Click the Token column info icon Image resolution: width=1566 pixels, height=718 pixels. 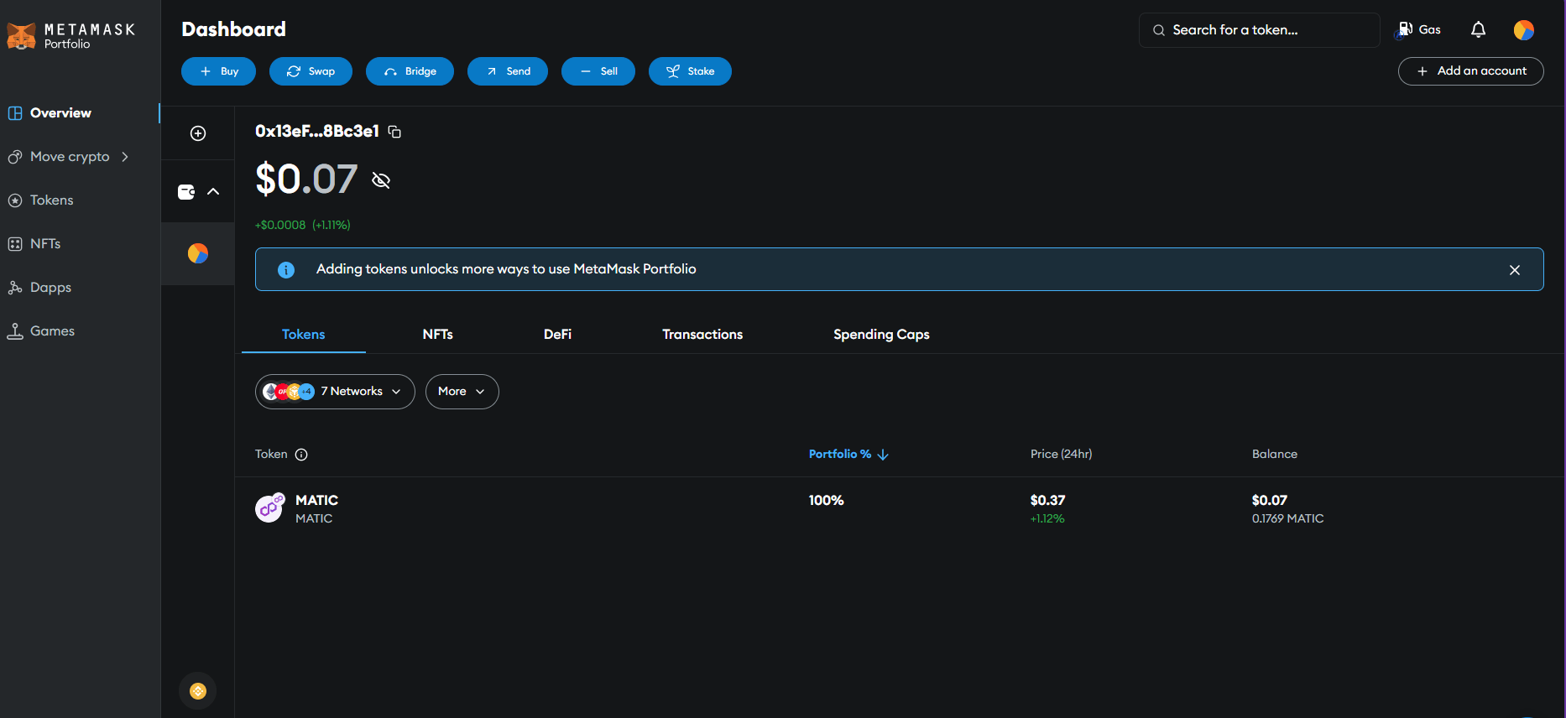click(x=301, y=455)
